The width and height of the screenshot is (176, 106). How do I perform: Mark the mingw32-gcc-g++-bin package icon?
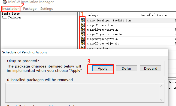tap(83, 39)
